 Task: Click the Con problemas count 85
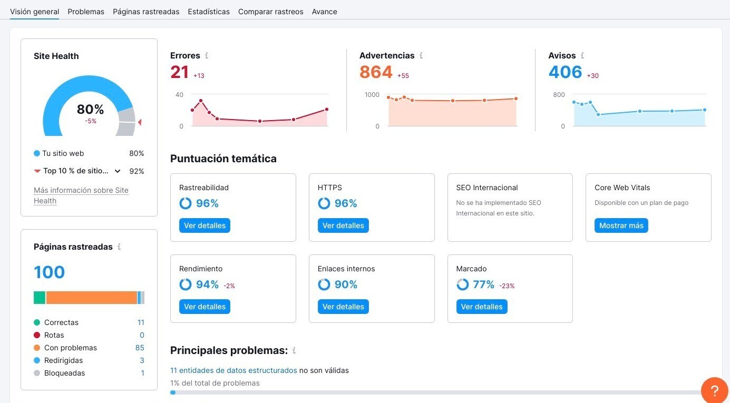[x=140, y=348]
